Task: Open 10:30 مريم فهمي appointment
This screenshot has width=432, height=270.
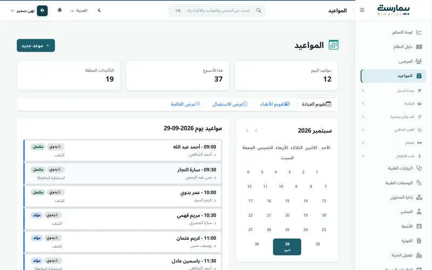Action: 123,219
